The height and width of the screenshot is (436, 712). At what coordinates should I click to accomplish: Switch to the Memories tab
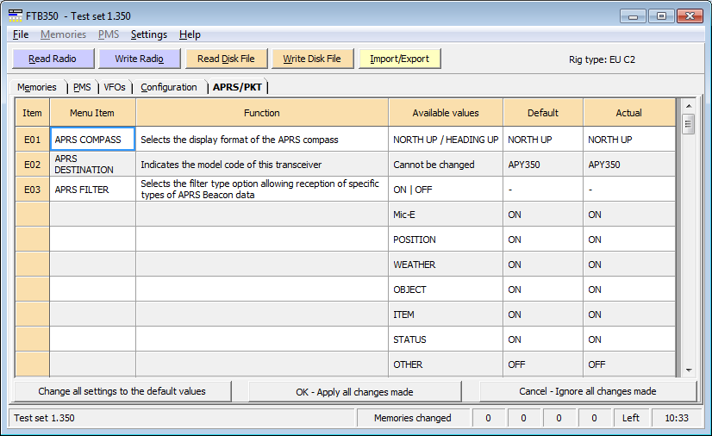coord(37,87)
